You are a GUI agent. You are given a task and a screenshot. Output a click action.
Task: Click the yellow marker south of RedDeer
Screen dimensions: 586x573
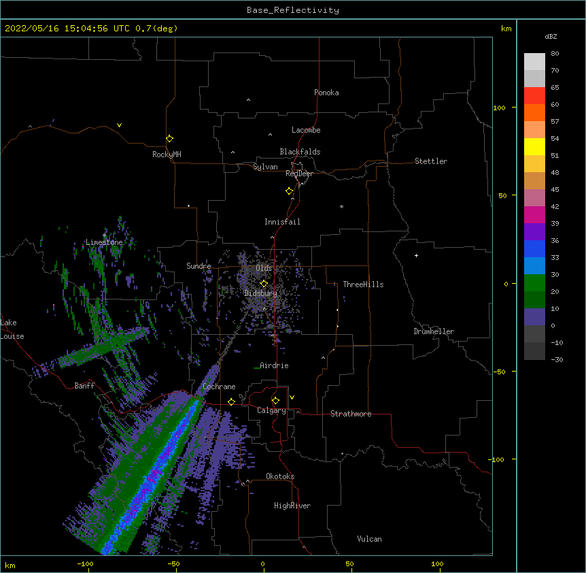click(x=290, y=191)
